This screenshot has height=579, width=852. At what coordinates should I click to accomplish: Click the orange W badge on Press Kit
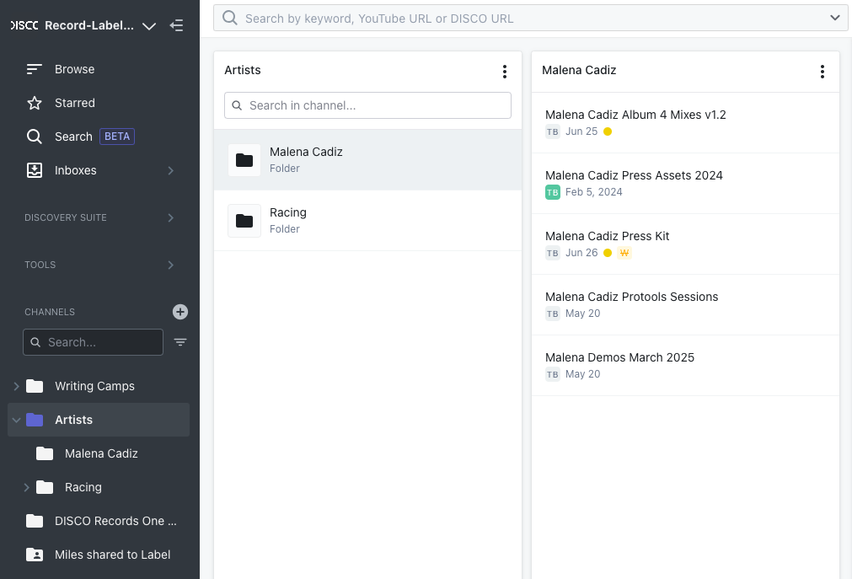pyautogui.click(x=624, y=253)
